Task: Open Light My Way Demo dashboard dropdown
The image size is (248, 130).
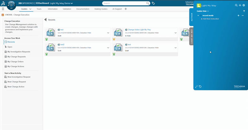Action: tap(72, 3)
